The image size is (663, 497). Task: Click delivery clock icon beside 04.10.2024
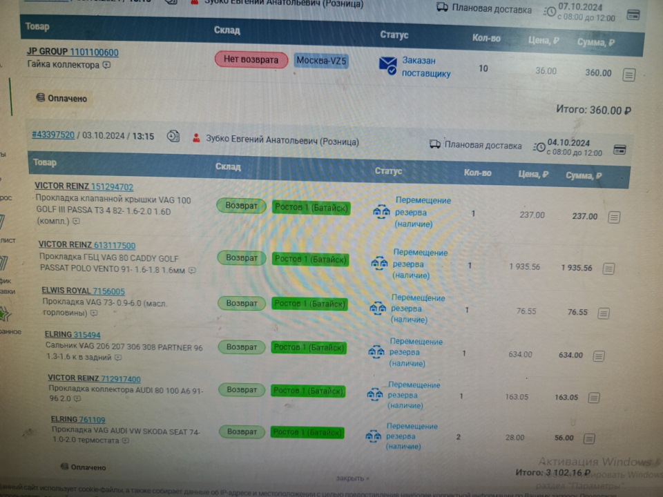pyautogui.click(x=539, y=147)
